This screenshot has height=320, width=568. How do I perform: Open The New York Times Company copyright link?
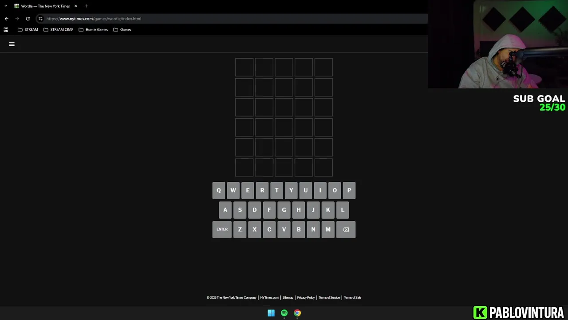pos(232,297)
